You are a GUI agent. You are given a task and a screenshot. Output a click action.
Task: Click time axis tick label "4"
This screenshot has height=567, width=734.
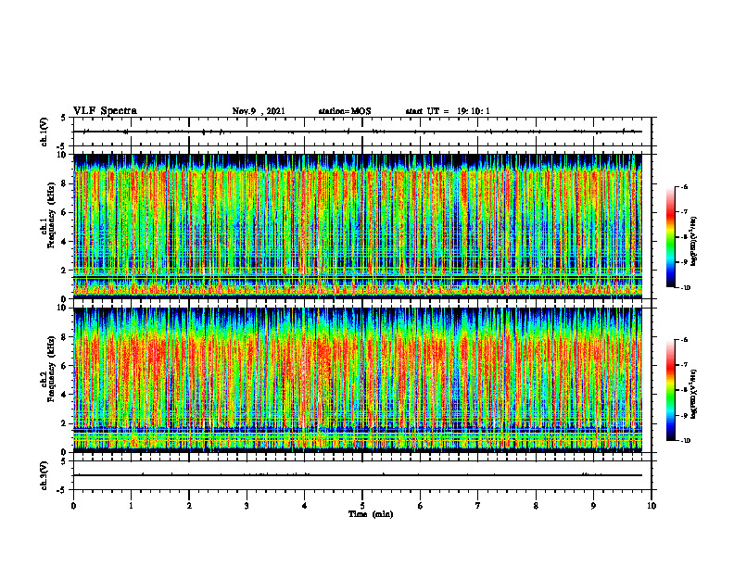point(305,506)
